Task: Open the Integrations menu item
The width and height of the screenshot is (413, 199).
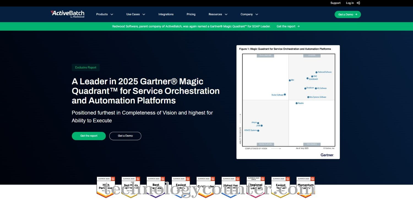Action: [166, 14]
